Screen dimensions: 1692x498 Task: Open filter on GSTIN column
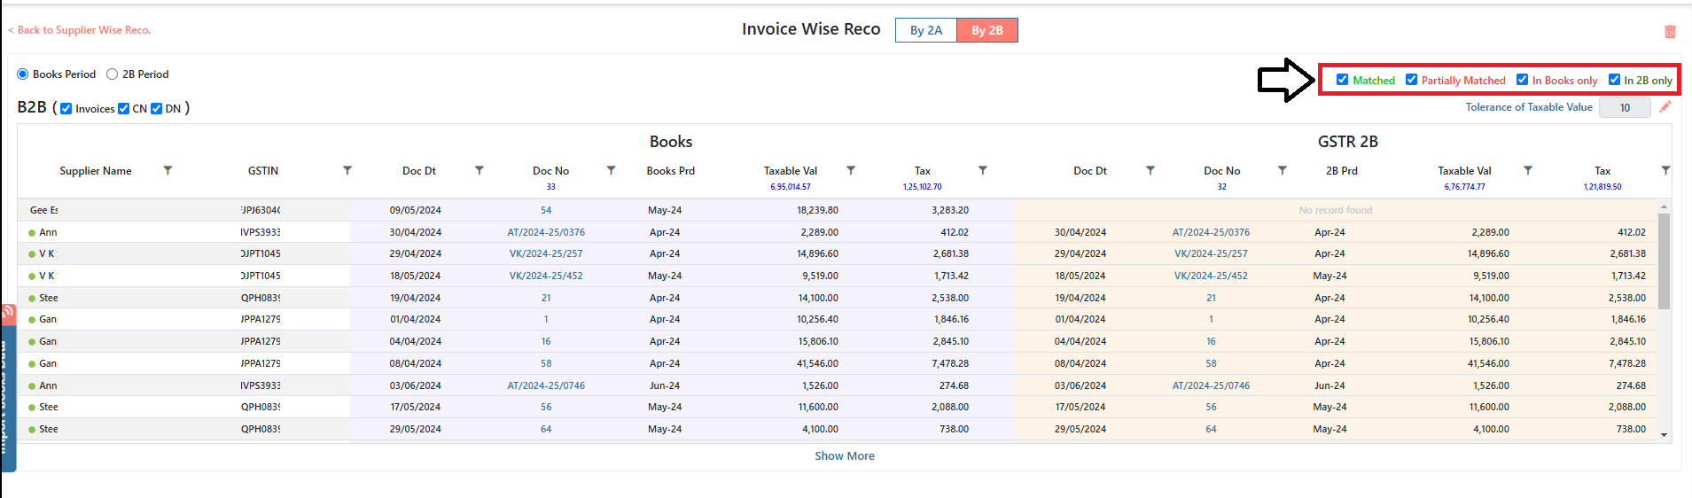point(347,170)
